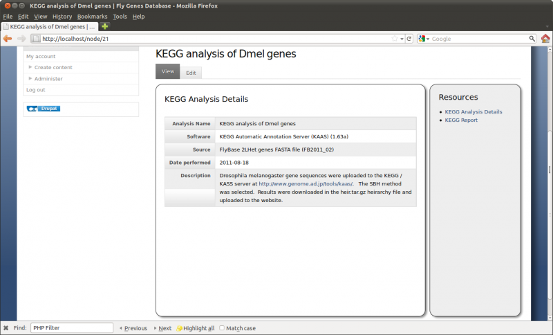Image resolution: width=553 pixels, height=335 pixels.
Task: Open the Edit menu
Action: click(x=24, y=17)
